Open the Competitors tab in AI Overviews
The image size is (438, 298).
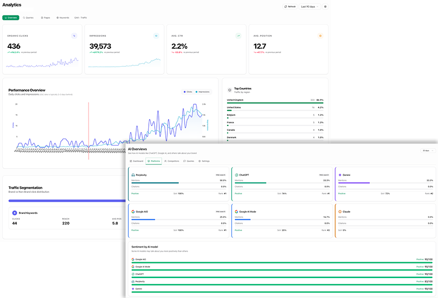click(x=172, y=161)
